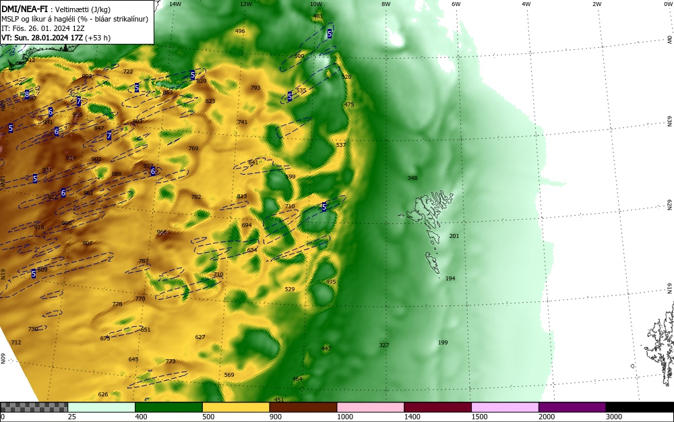Click the map value 813
The width and height of the screenshot is (674, 422).
point(242,196)
